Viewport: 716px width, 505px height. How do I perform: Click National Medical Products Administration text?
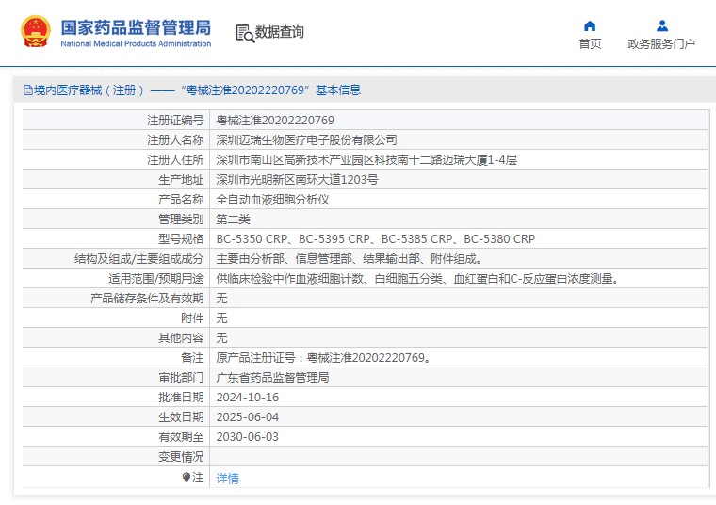[136, 44]
